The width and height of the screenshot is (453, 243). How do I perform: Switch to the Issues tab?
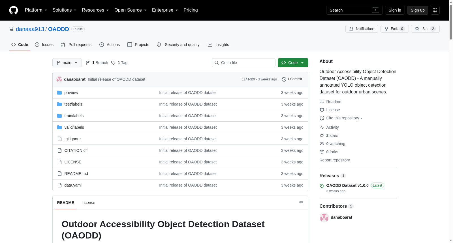coord(44,45)
